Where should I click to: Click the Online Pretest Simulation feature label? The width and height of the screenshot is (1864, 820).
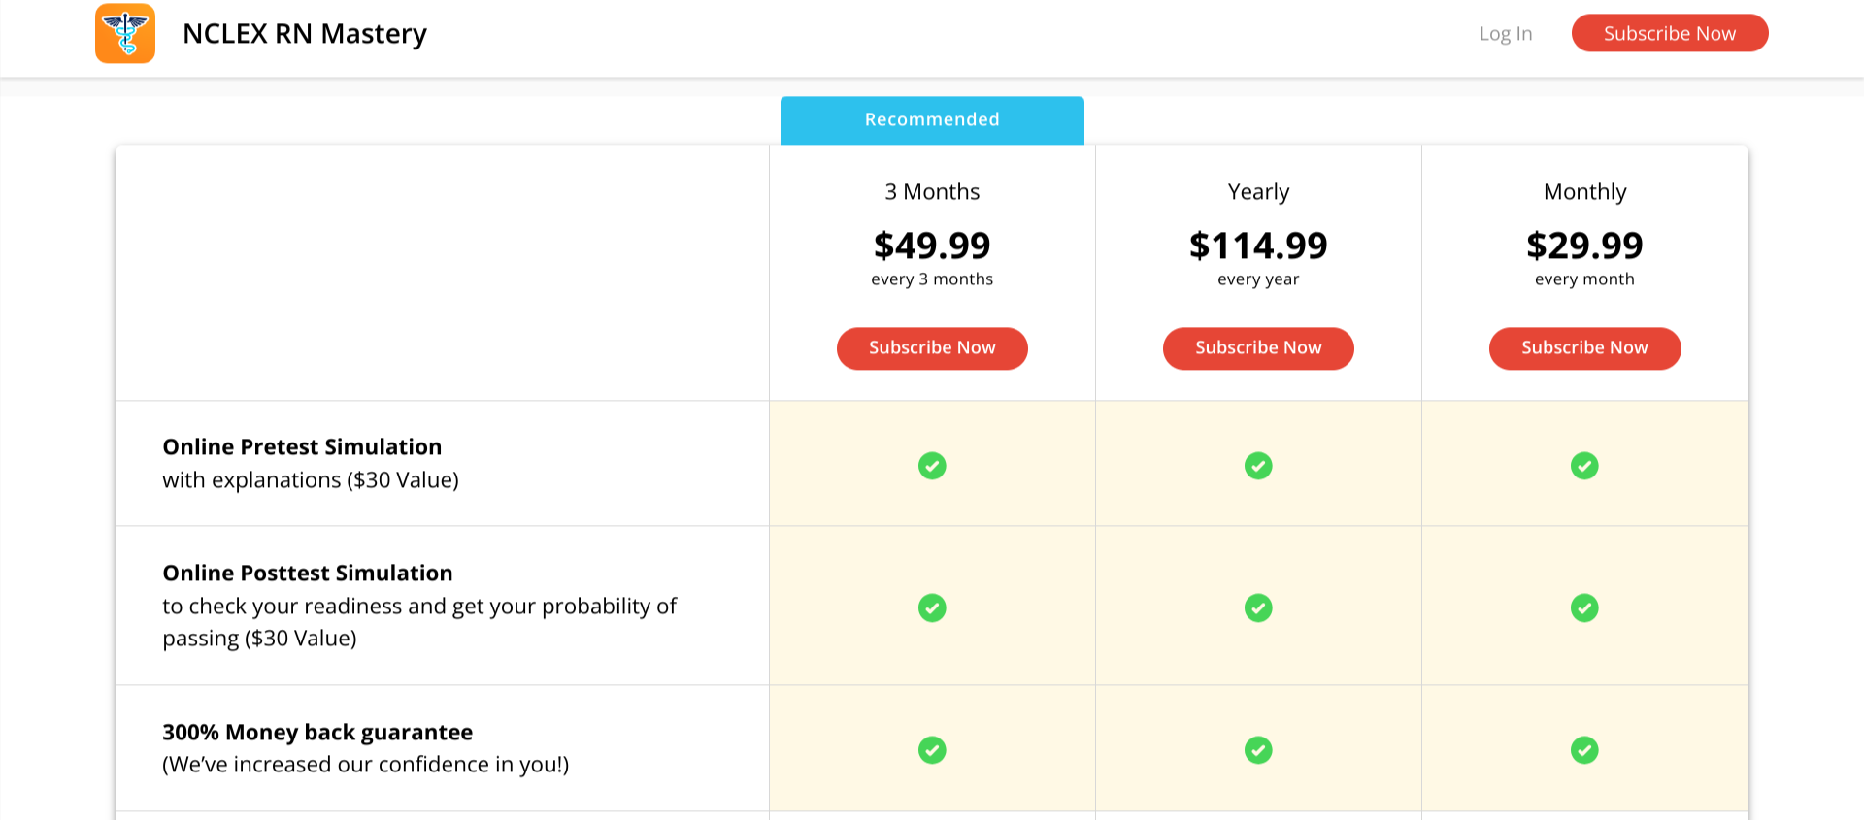tap(302, 447)
